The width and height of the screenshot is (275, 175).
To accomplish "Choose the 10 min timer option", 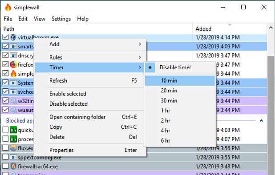I will (180, 80).
